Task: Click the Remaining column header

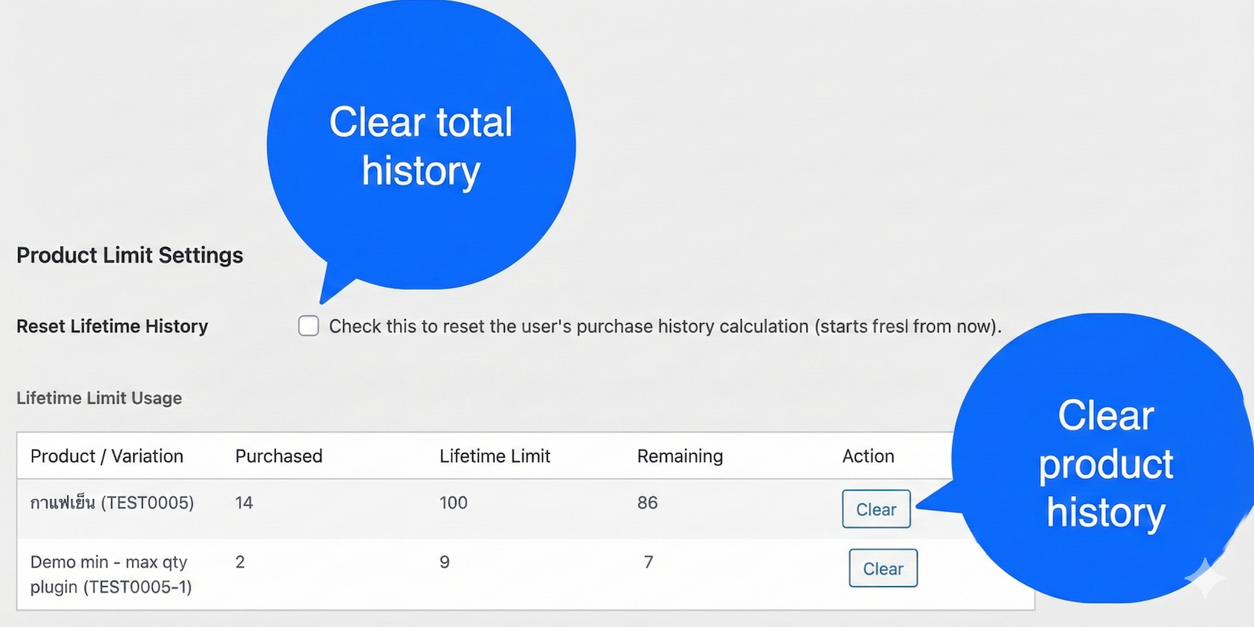Action: pos(680,456)
